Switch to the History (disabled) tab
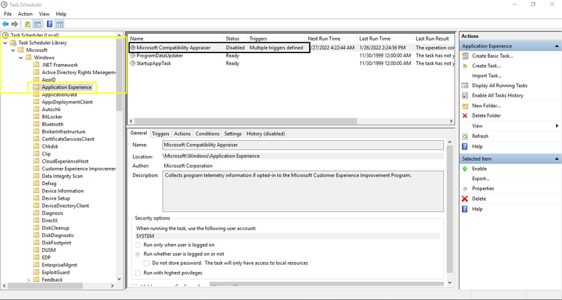The width and height of the screenshot is (562, 300). point(265,134)
